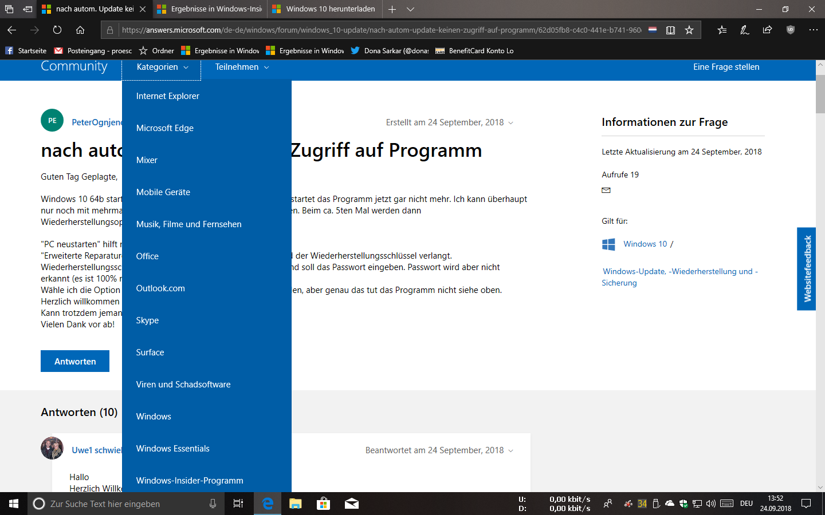Open Mail app from taskbar
The height and width of the screenshot is (515, 825).
tap(352, 504)
